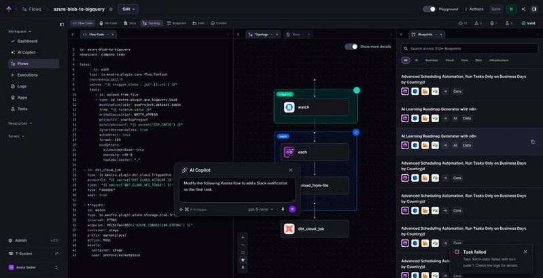Toggle Show more details switch
The width and height of the screenshot is (543, 278).
click(x=351, y=47)
